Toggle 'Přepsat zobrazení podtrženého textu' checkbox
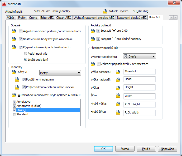Screen dimensions: 182x156 (21, 47)
